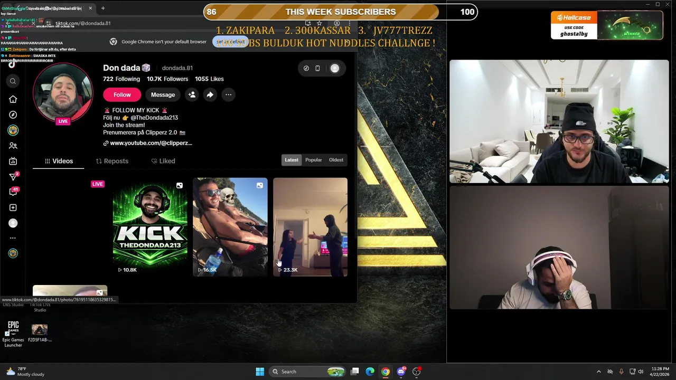Image resolution: width=676 pixels, height=380 pixels.
Task: Open the profile three-dots more options button
Action: (228, 94)
